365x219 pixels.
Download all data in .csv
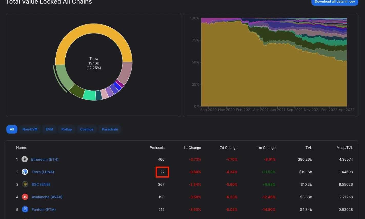(x=334, y=2)
